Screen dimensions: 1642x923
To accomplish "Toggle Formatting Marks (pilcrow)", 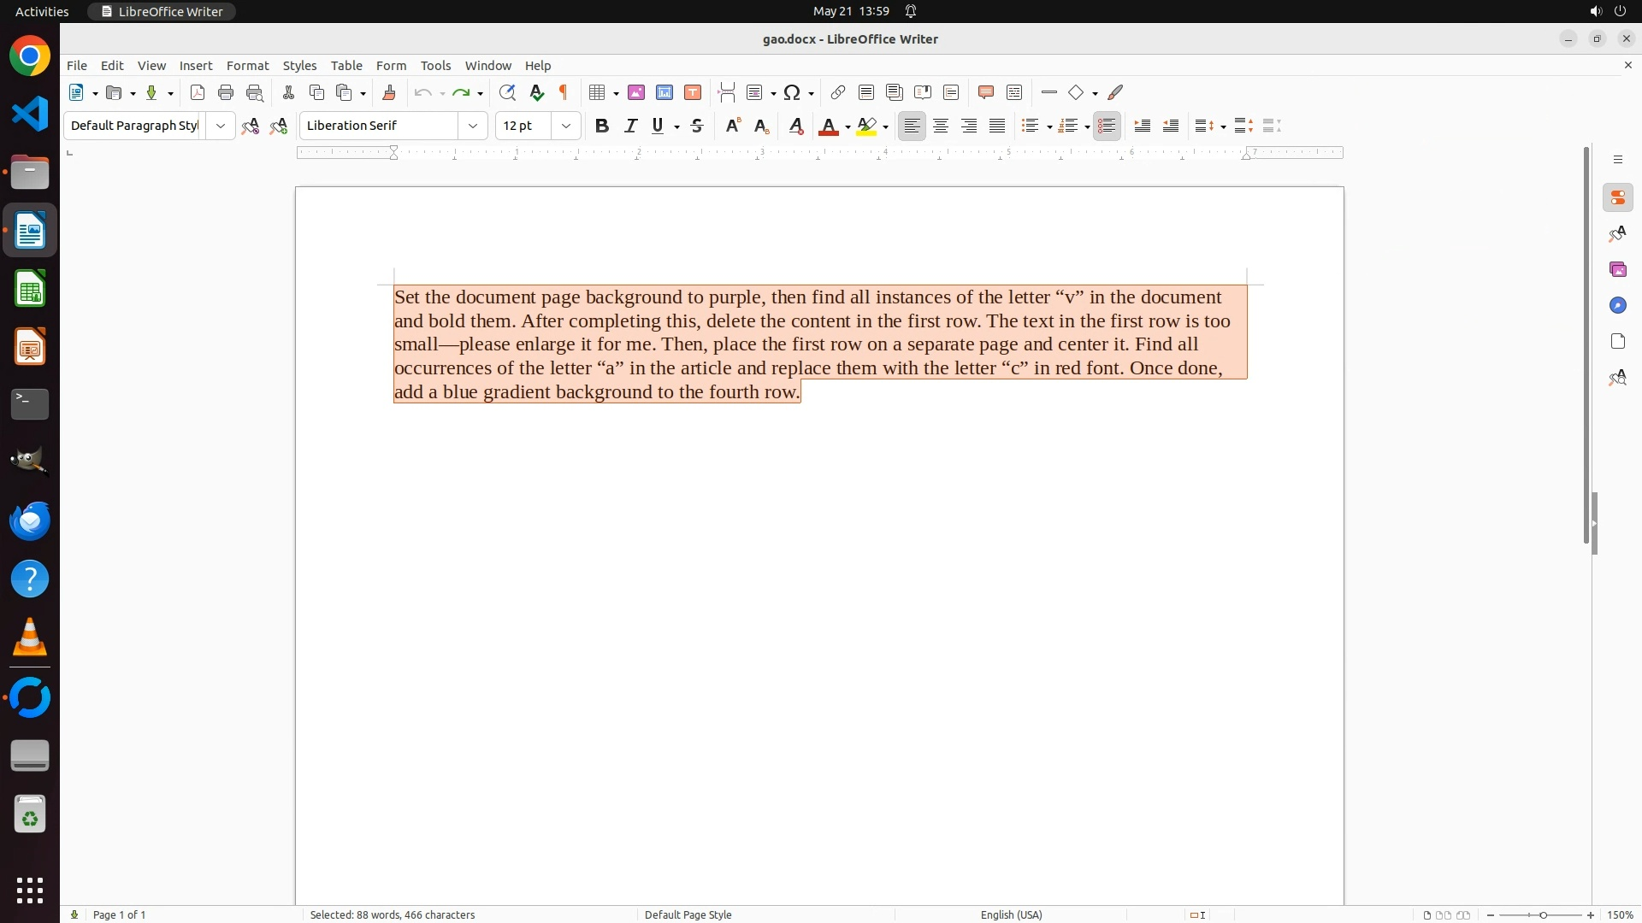I will point(564,92).
